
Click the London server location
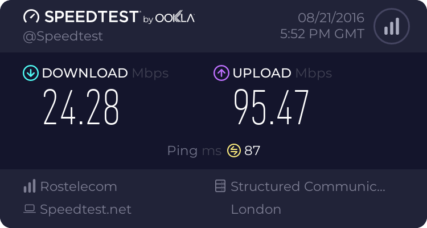point(256,209)
